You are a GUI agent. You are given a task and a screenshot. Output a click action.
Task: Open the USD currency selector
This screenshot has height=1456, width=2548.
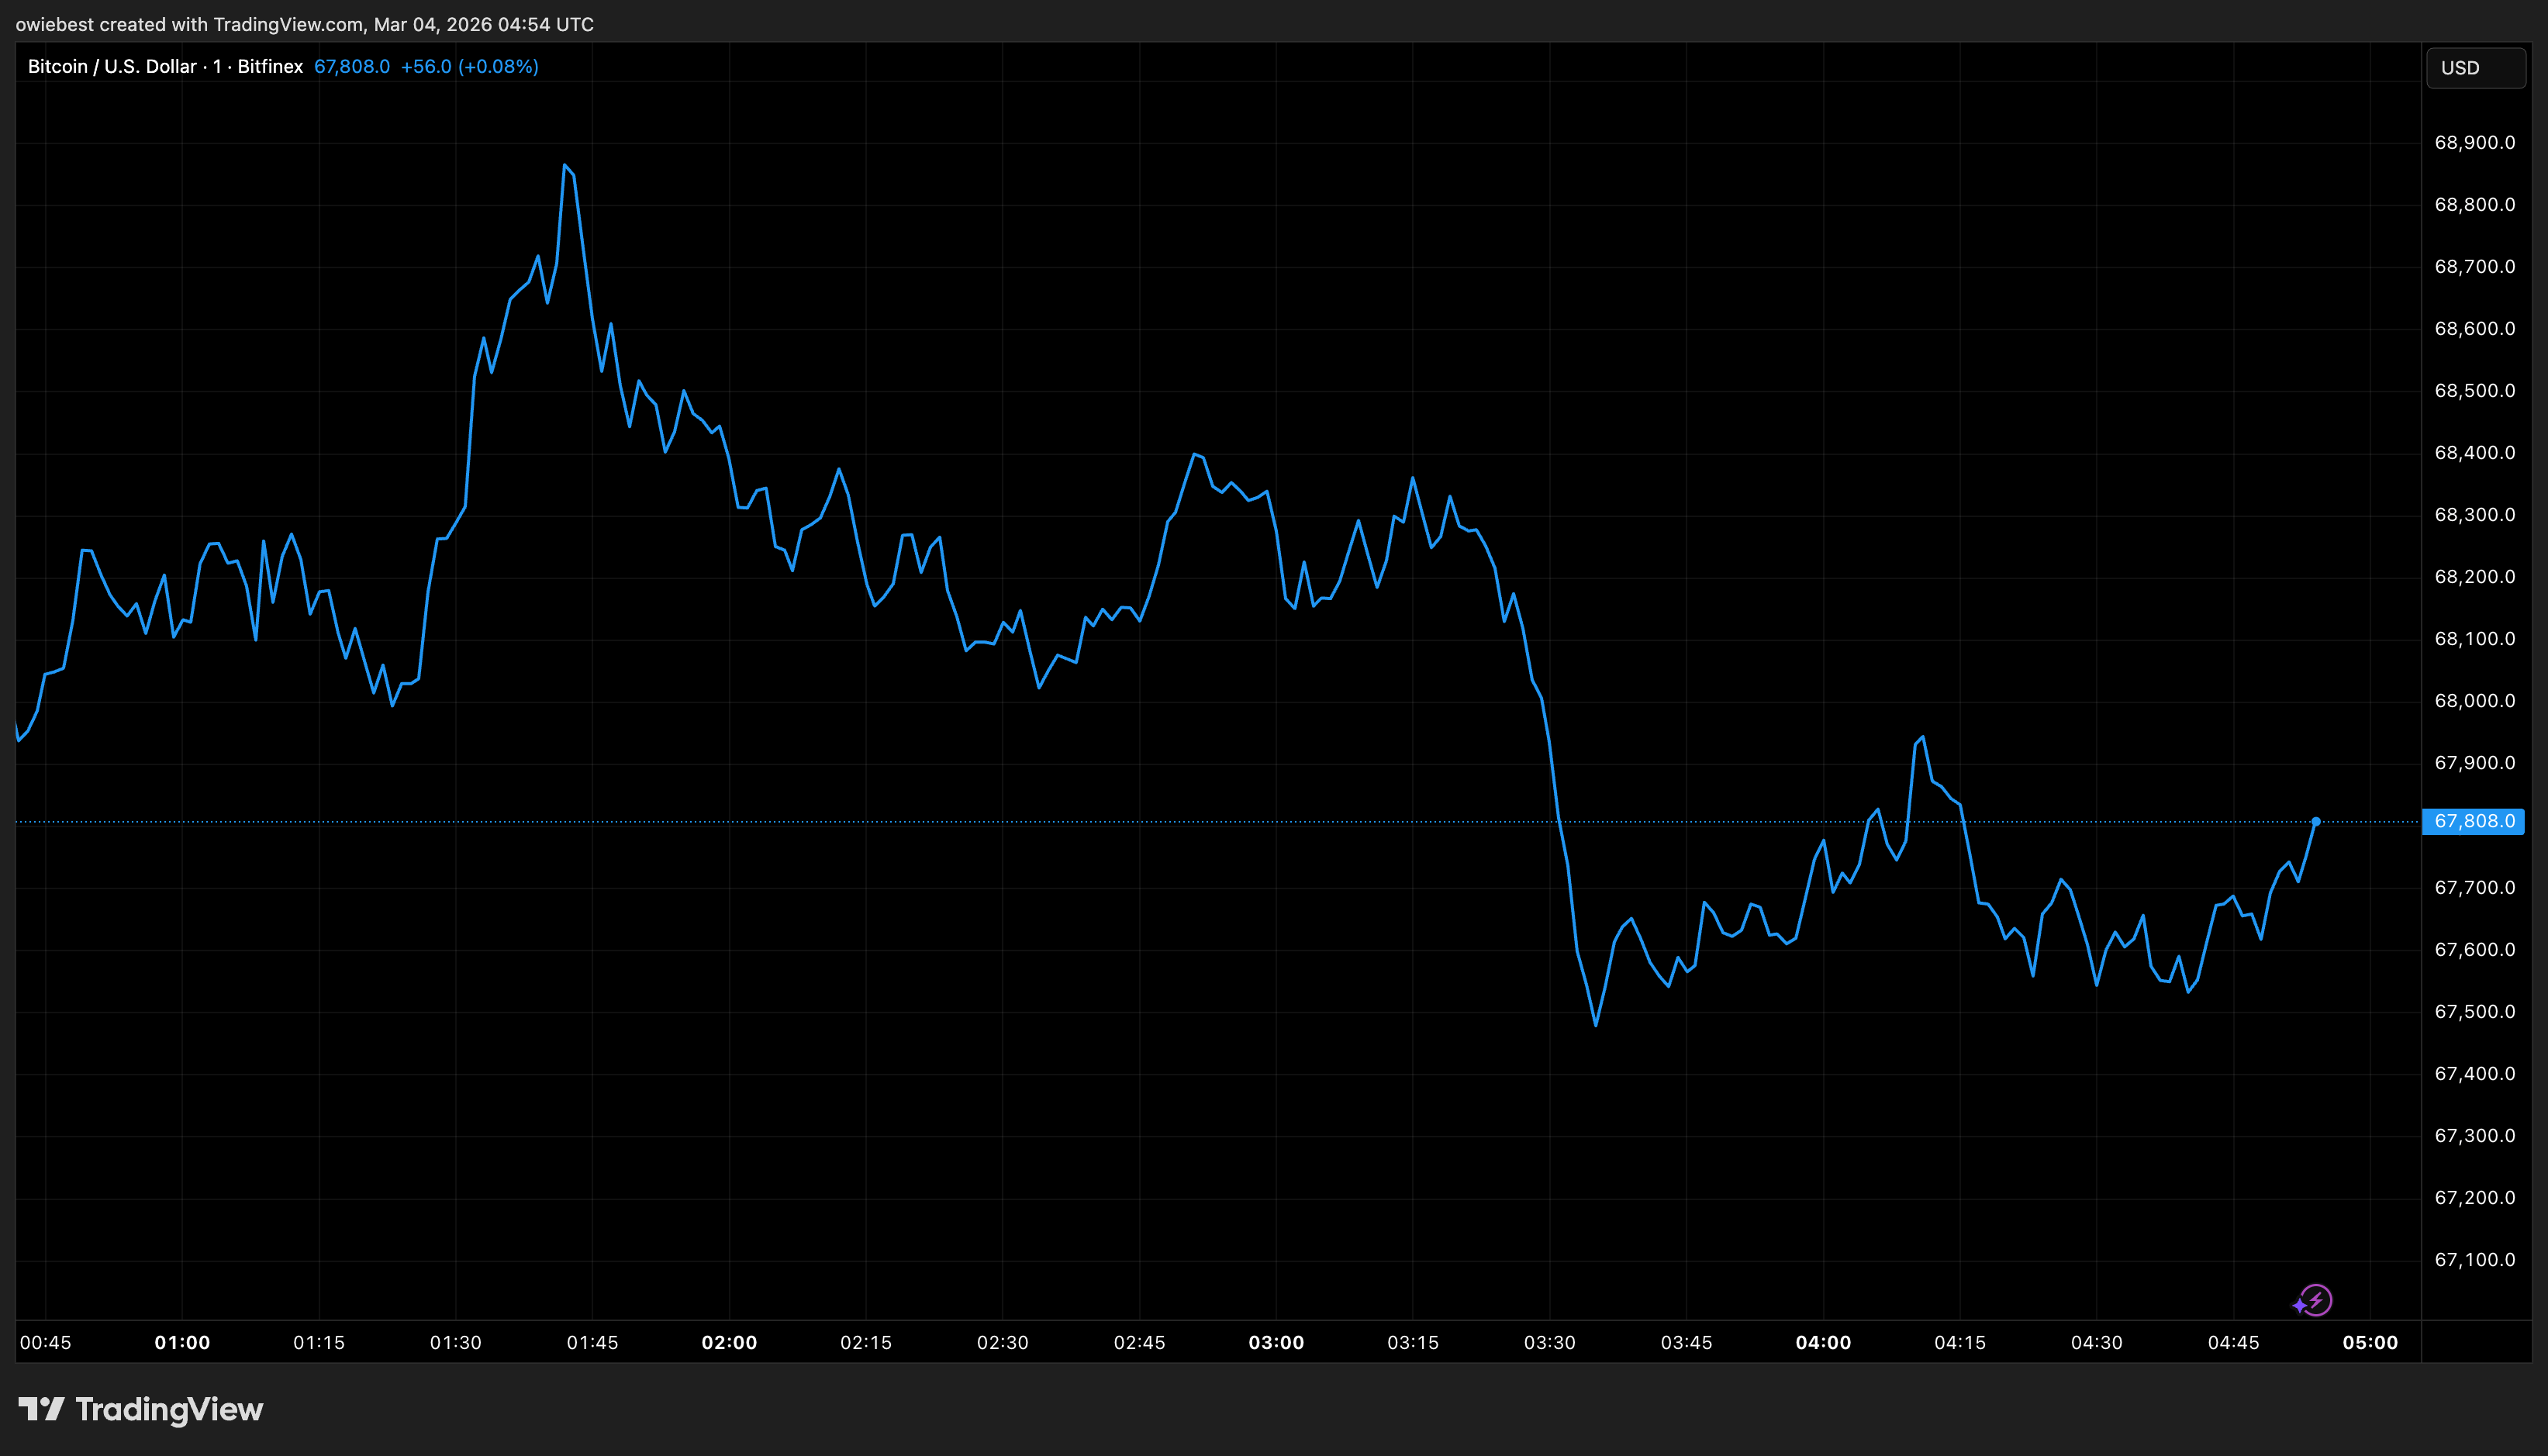pos(2475,68)
